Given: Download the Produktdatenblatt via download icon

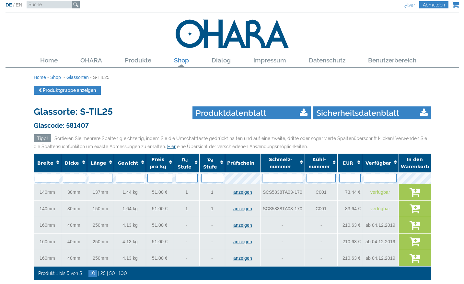Looking at the screenshot, I should click(x=304, y=113).
